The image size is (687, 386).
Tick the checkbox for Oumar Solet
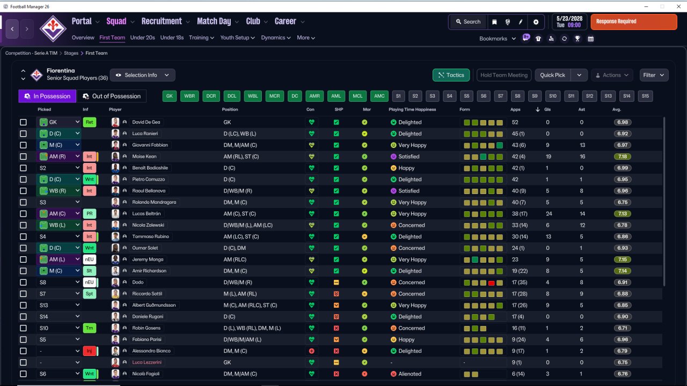coord(23,248)
